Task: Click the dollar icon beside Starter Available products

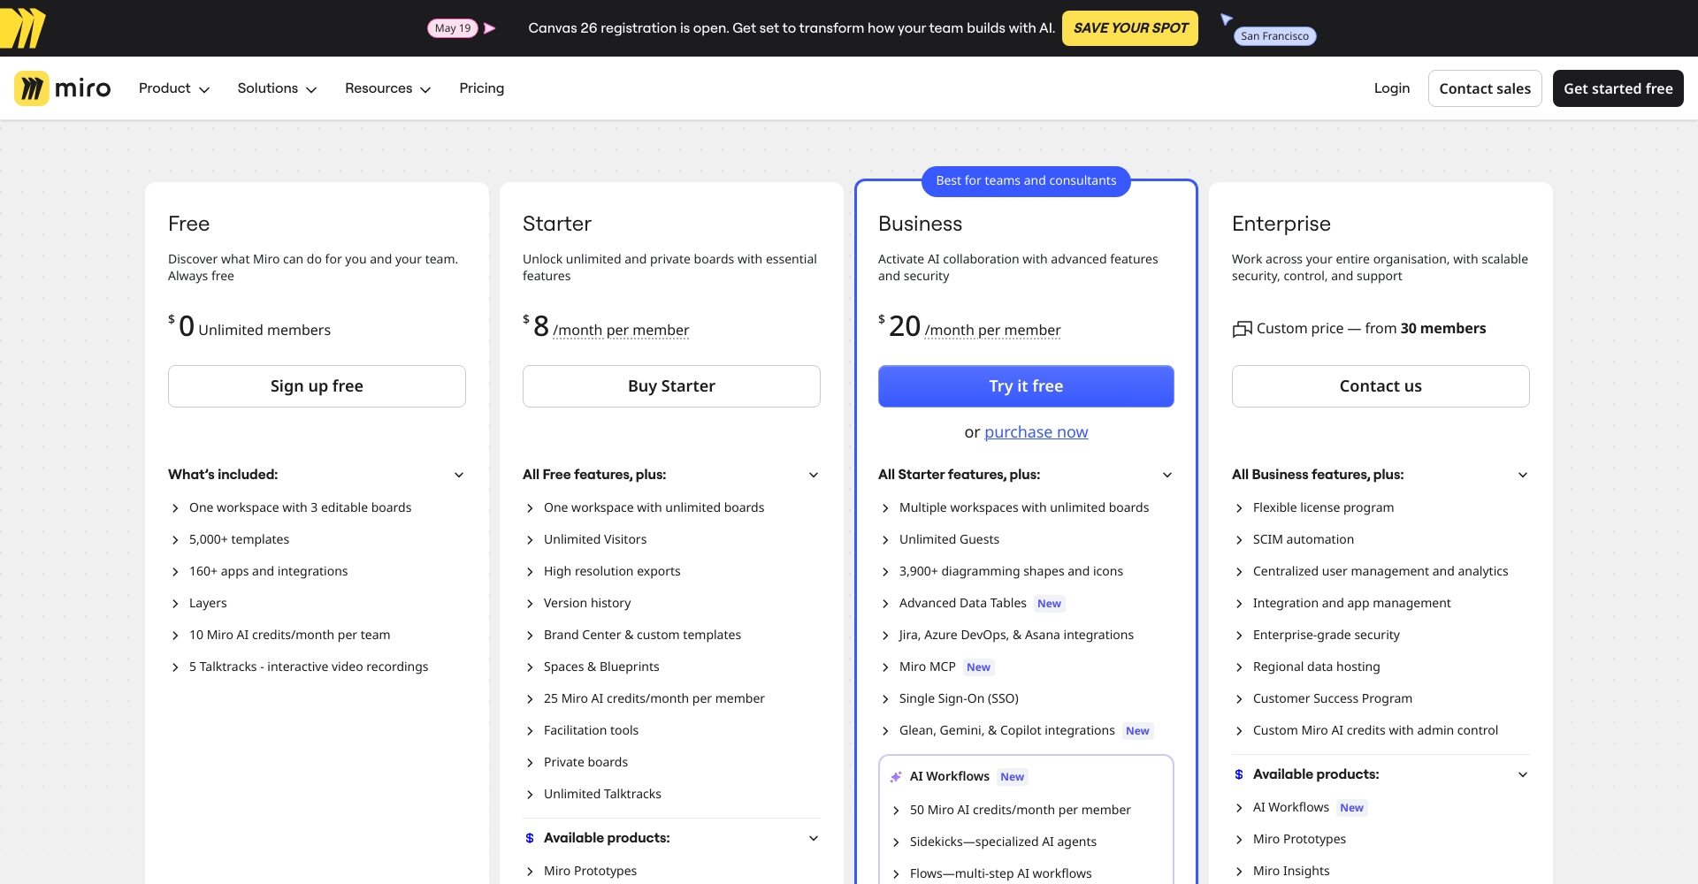Action: [x=530, y=838]
